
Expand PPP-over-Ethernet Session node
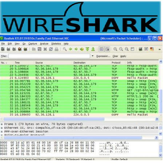[x=2, y=132]
